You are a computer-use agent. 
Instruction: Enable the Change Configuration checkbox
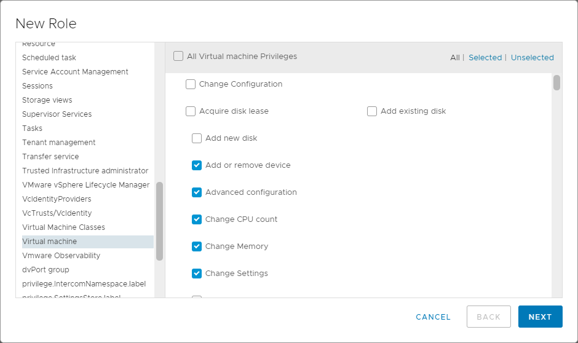point(191,84)
